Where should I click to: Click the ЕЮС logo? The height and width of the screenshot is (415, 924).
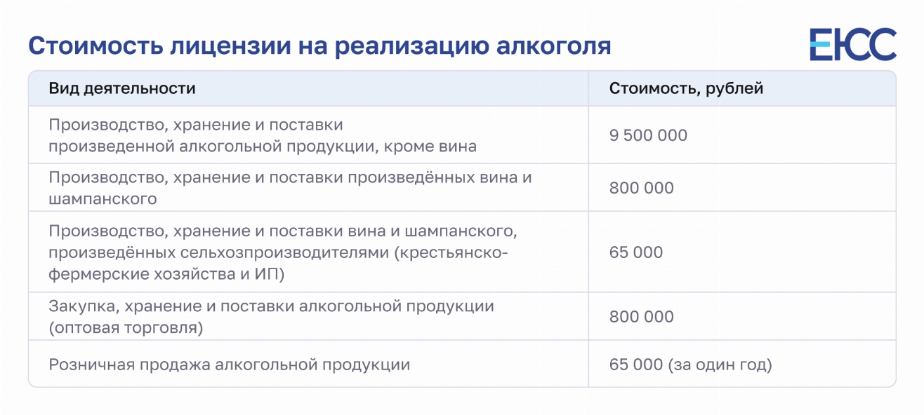click(x=852, y=45)
